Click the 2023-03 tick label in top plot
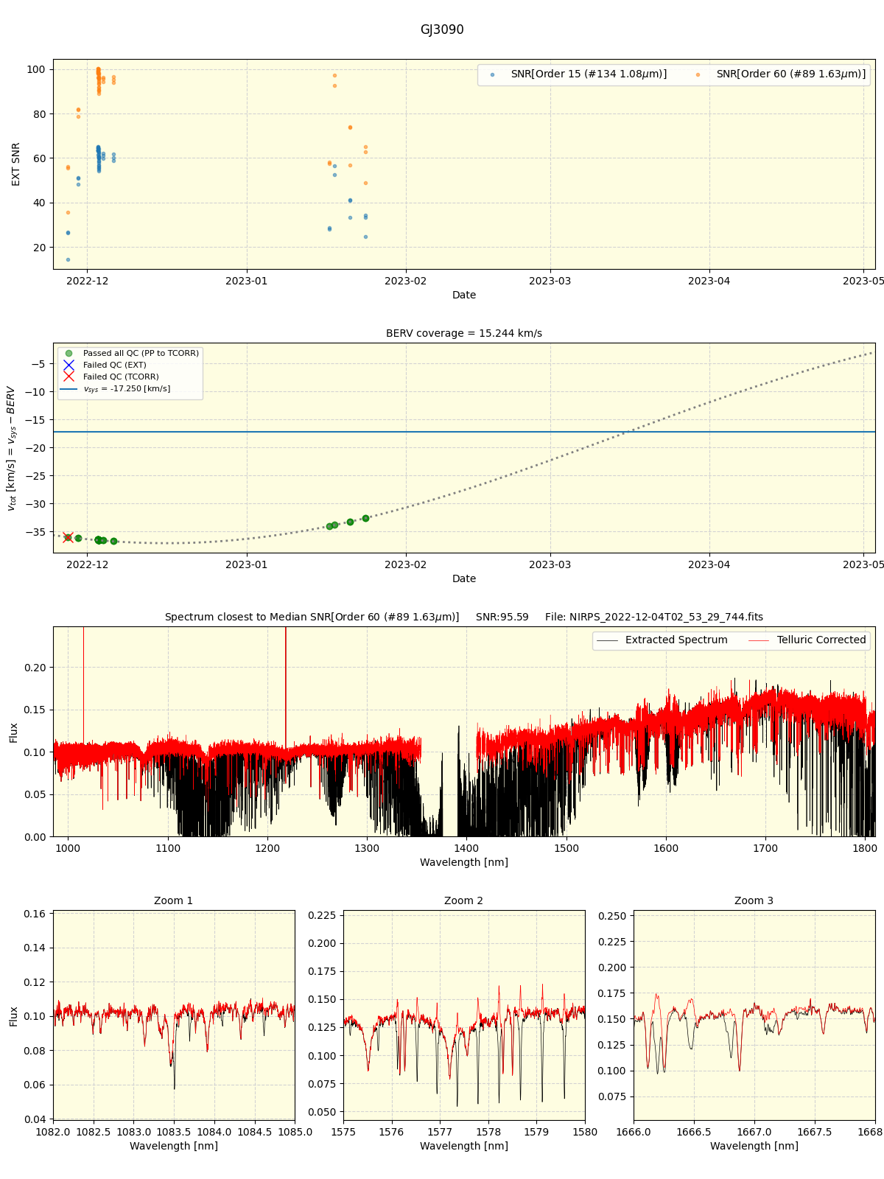This screenshot has height=1179, width=884. coord(550,281)
